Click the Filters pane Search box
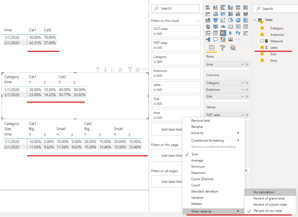This screenshot has width=298, height=217. coord(175,9)
